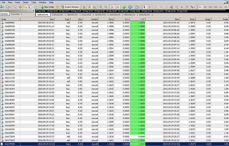Select the trendline drawing tool
The width and height of the screenshot is (229, 146).
point(166,7)
